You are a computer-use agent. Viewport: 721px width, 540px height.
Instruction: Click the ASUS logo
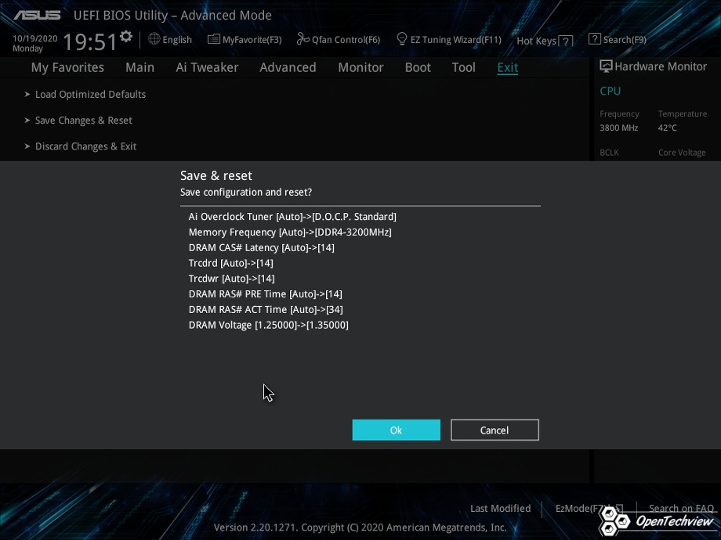[37, 15]
